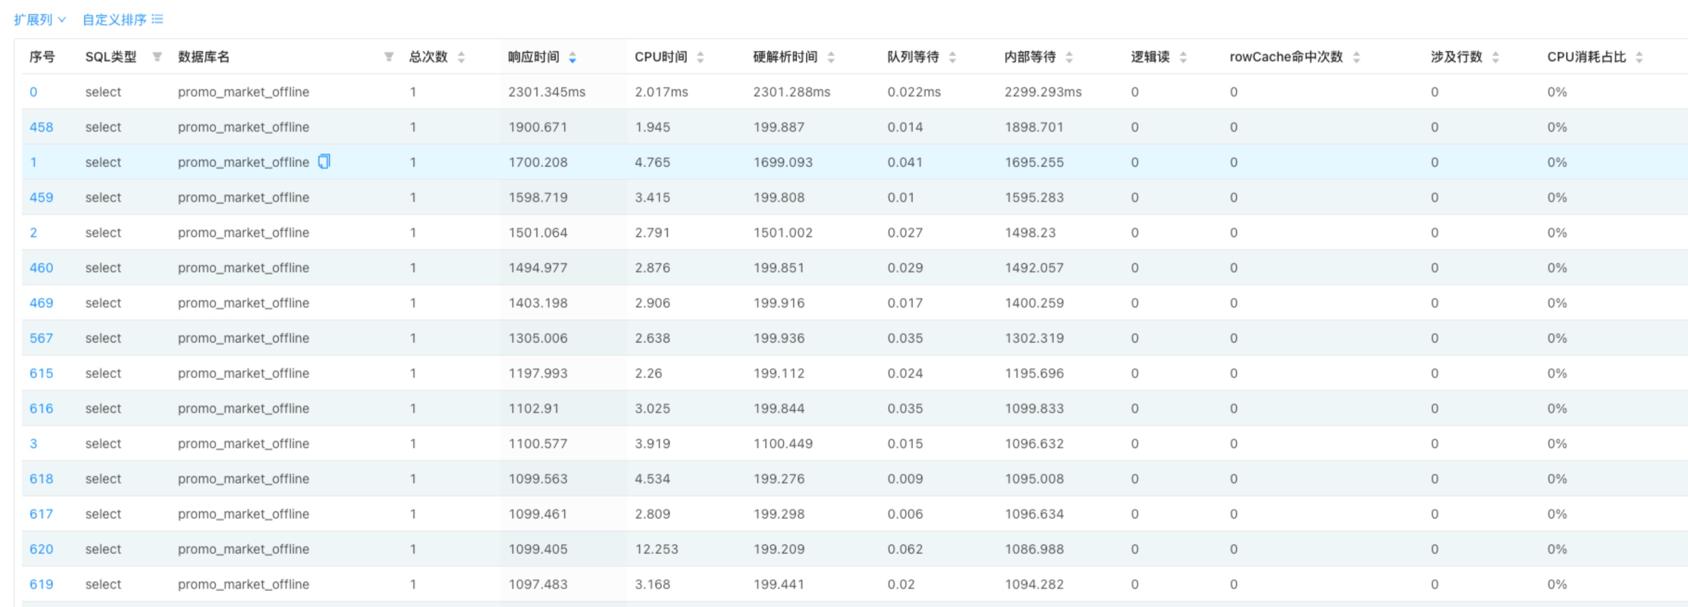Select response time 1598.719 cell
The image size is (1688, 607).
click(x=537, y=197)
